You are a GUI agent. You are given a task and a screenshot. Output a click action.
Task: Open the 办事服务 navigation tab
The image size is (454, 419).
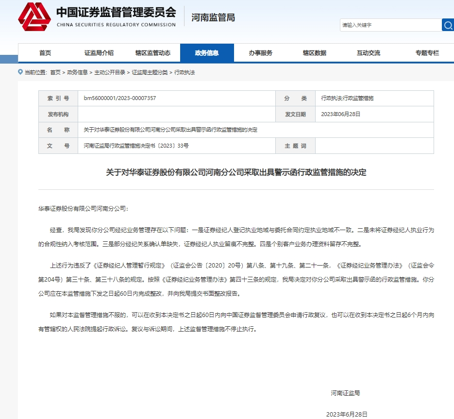[x=261, y=53]
